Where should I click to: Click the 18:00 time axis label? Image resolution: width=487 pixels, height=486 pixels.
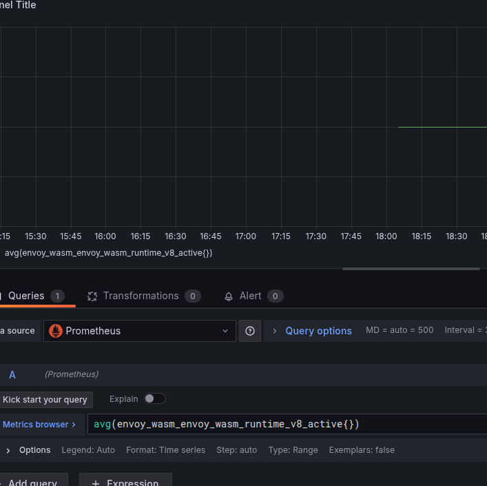click(x=386, y=236)
